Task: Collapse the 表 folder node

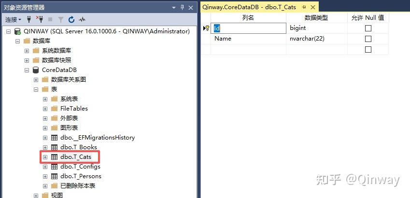Action: pos(36,89)
